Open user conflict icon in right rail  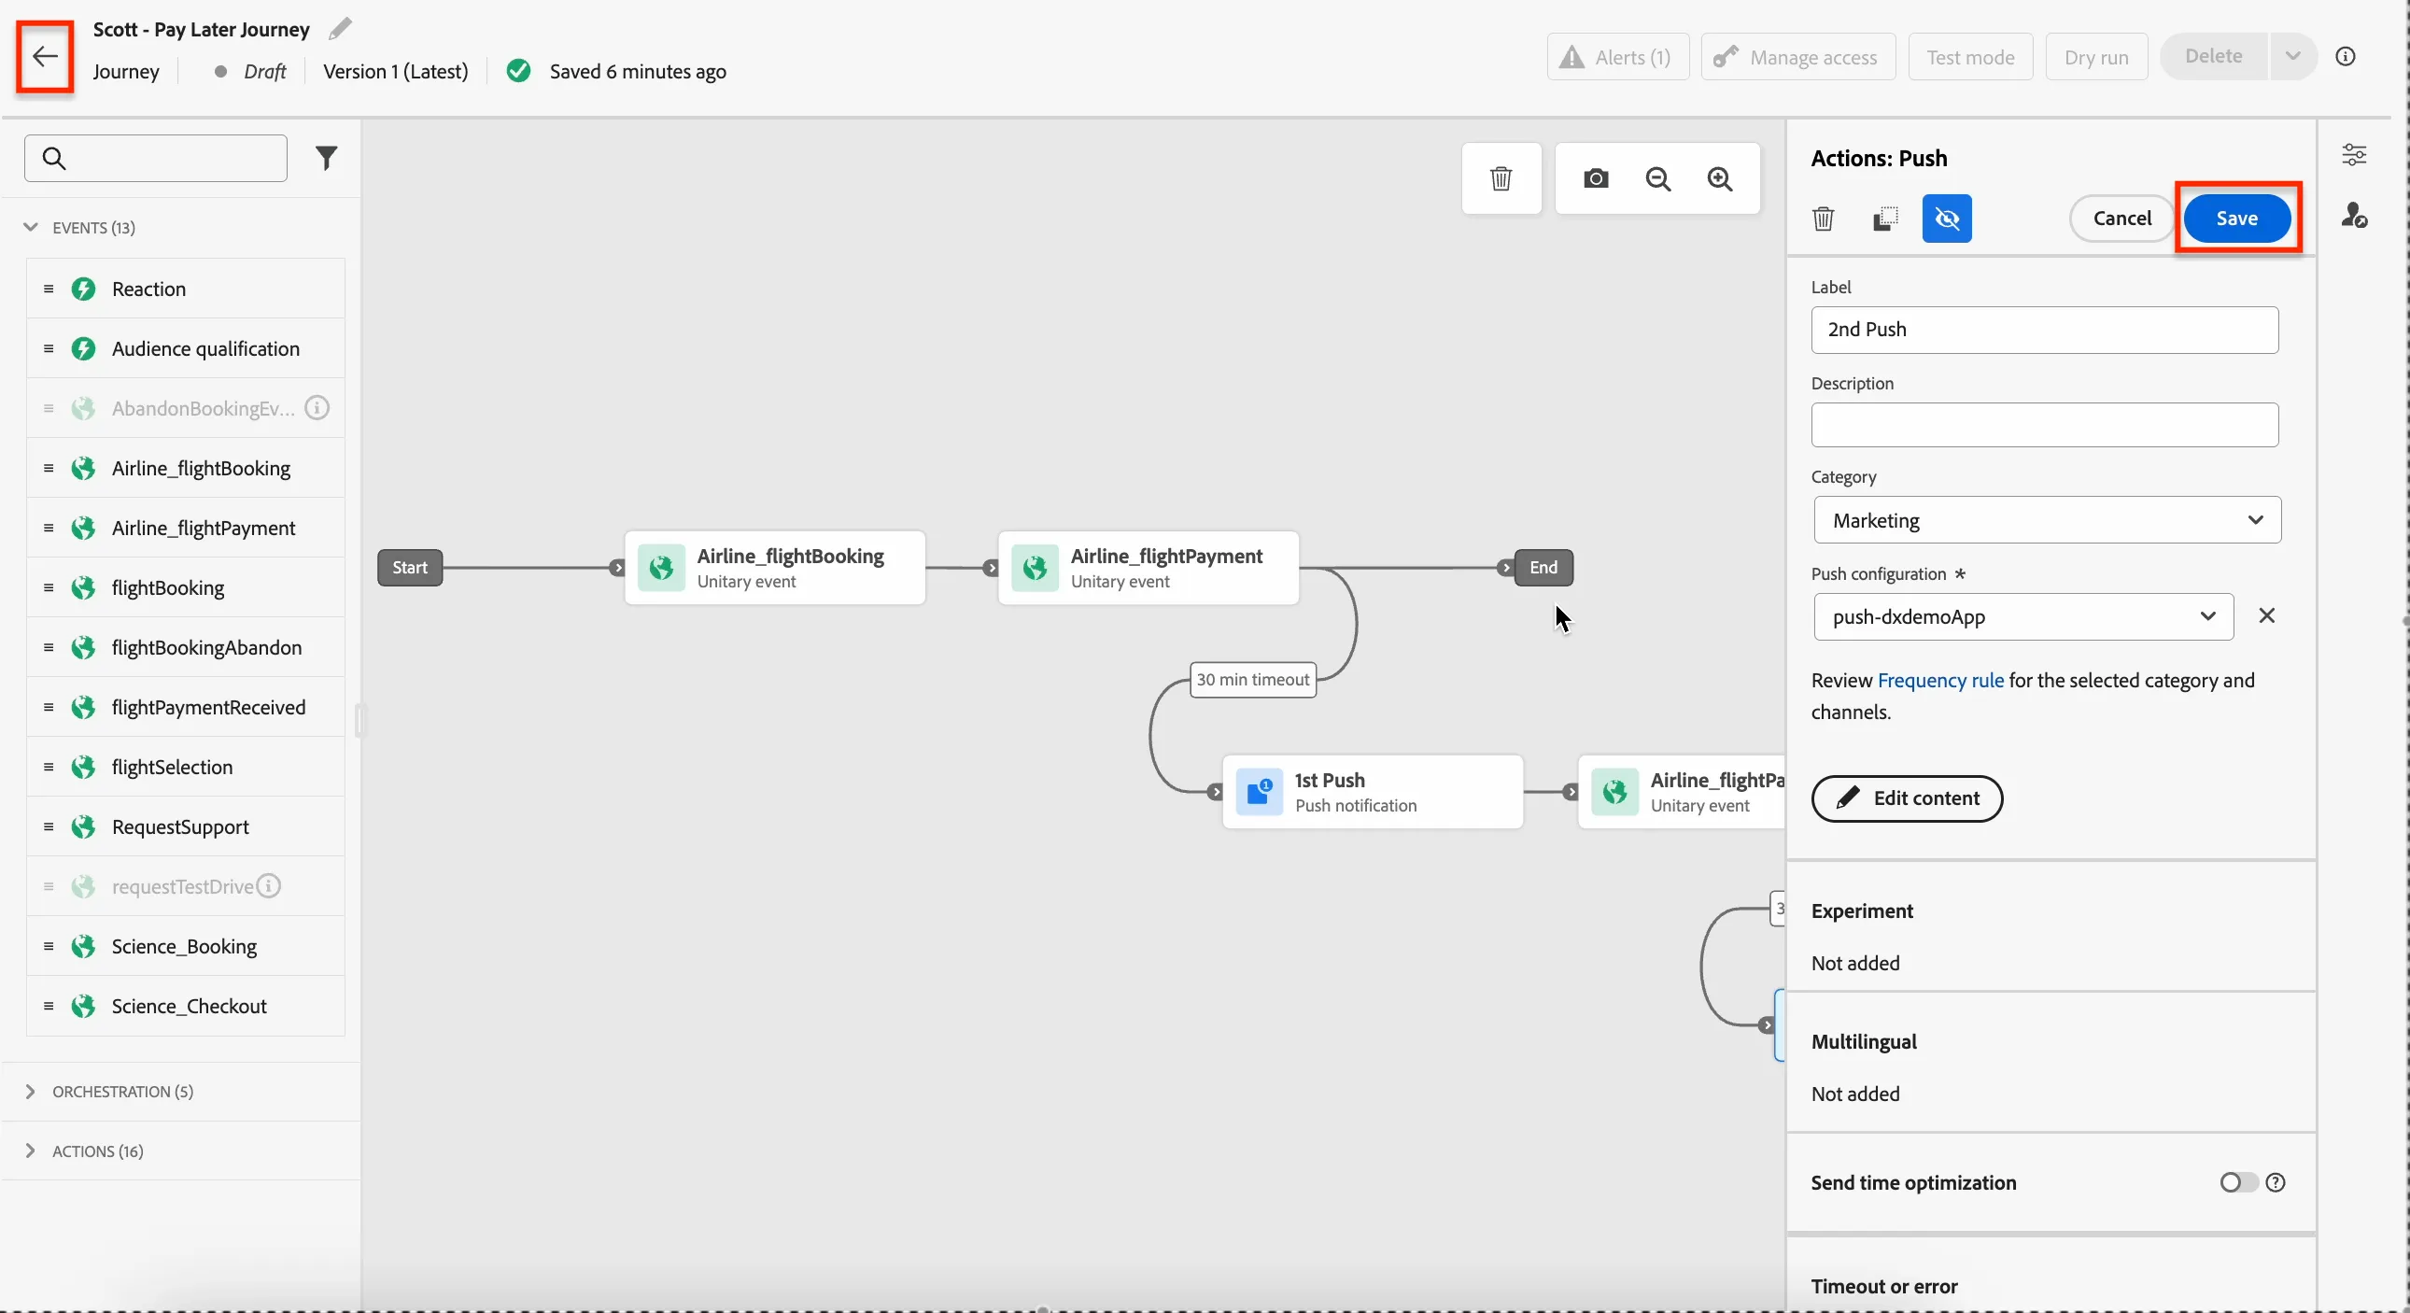pos(2354,216)
